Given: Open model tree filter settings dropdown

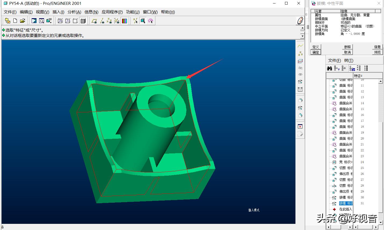Looking at the screenshot, I should click(337, 69).
